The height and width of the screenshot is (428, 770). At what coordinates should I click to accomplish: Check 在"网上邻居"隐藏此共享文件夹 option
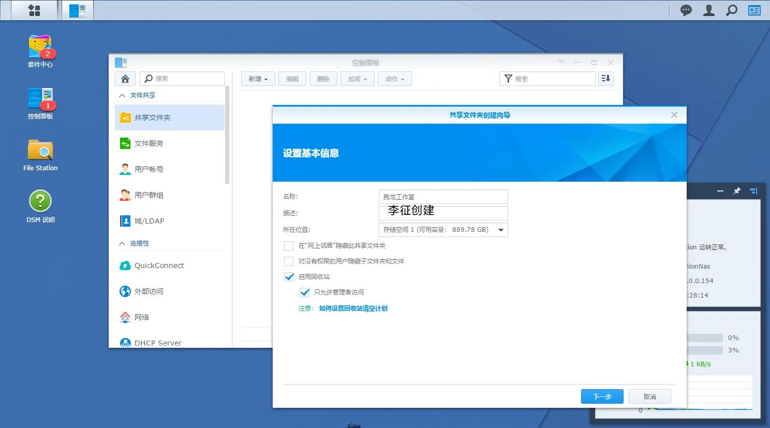coord(289,246)
